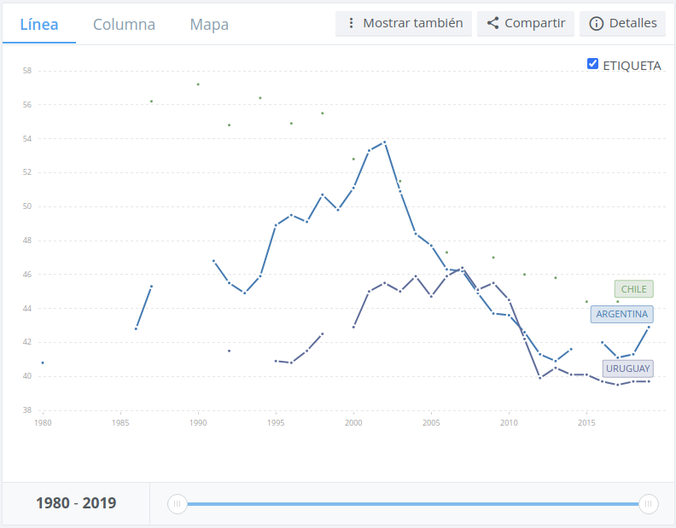The height and width of the screenshot is (528, 676).
Task: Select the Mapa tab
Action: click(x=209, y=24)
